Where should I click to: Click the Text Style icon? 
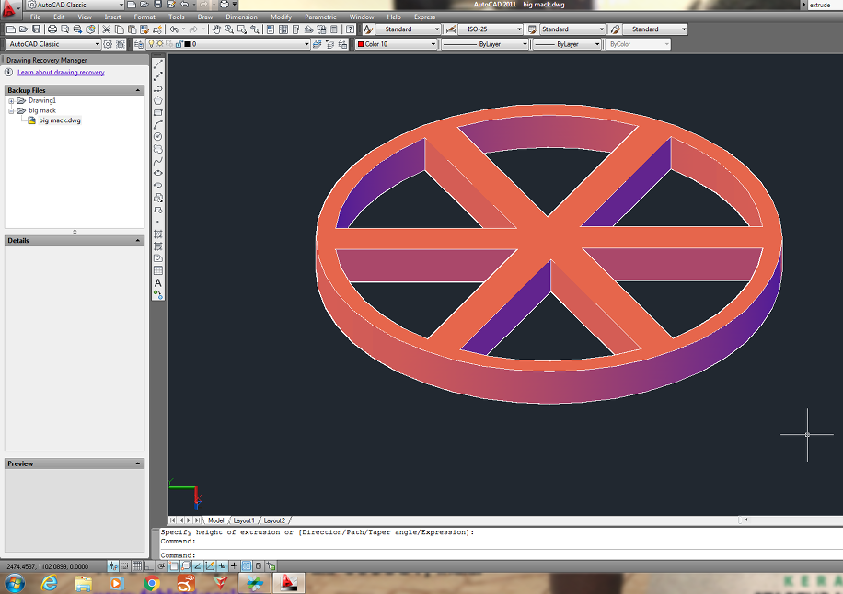(x=368, y=29)
